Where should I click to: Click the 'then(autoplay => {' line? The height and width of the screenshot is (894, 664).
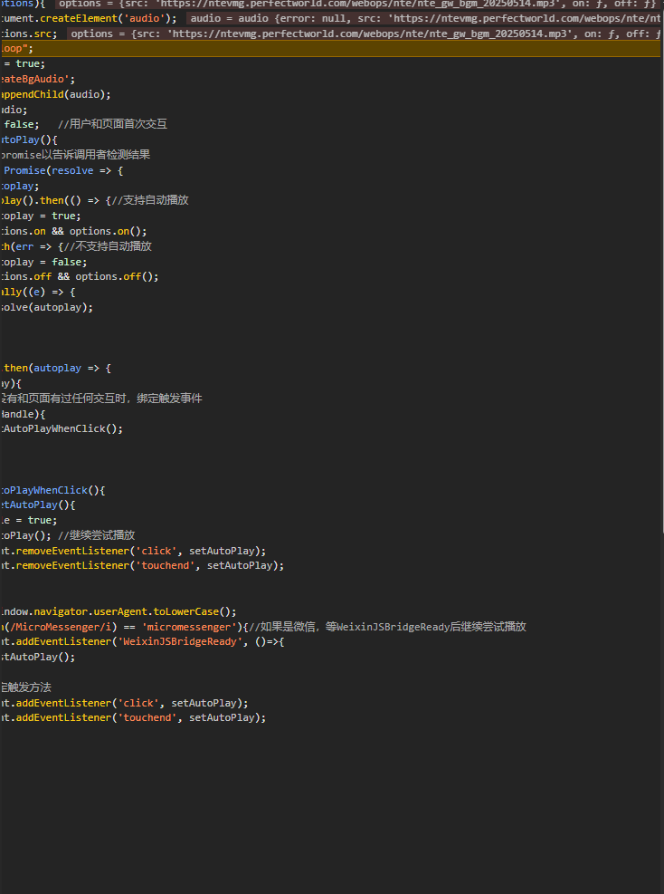[x=56, y=368]
